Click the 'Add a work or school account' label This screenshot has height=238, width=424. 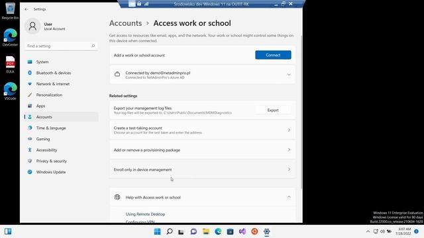[x=139, y=55]
